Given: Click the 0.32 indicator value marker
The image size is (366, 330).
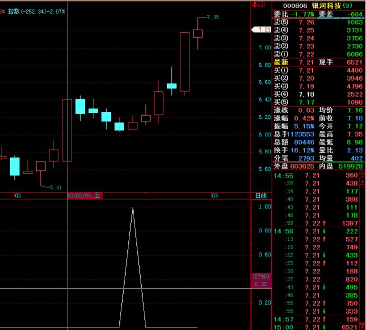Looking at the screenshot, I should tap(260, 284).
